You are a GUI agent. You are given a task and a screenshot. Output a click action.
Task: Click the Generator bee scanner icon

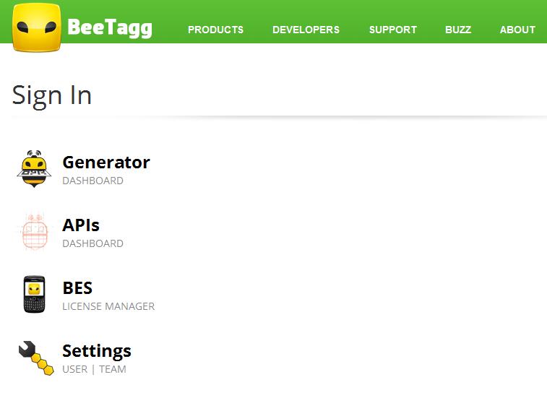point(34,169)
